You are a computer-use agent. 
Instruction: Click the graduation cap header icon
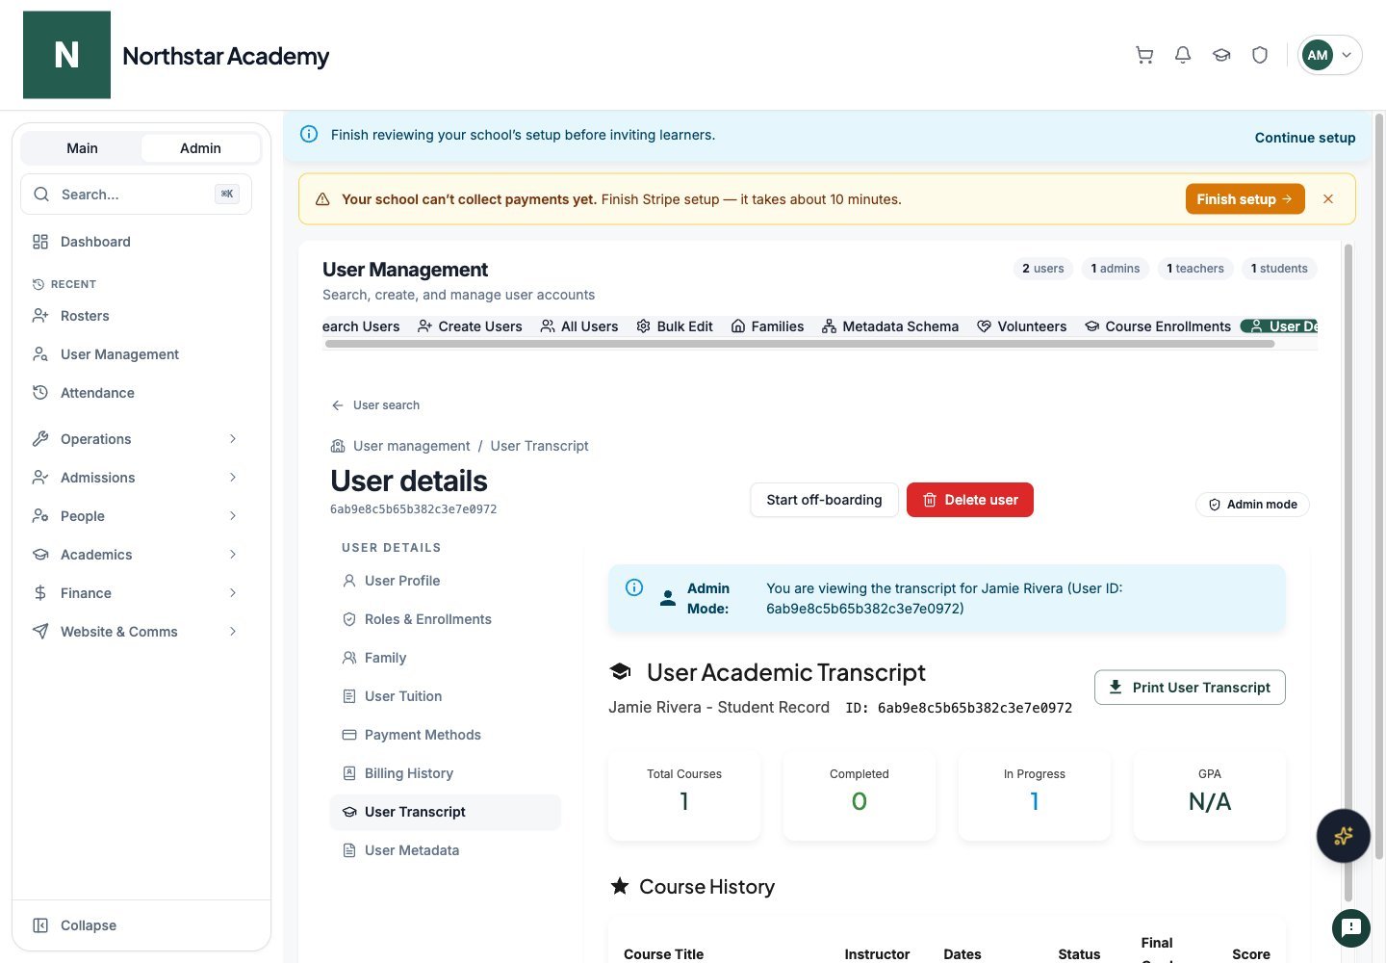coord(1221,55)
